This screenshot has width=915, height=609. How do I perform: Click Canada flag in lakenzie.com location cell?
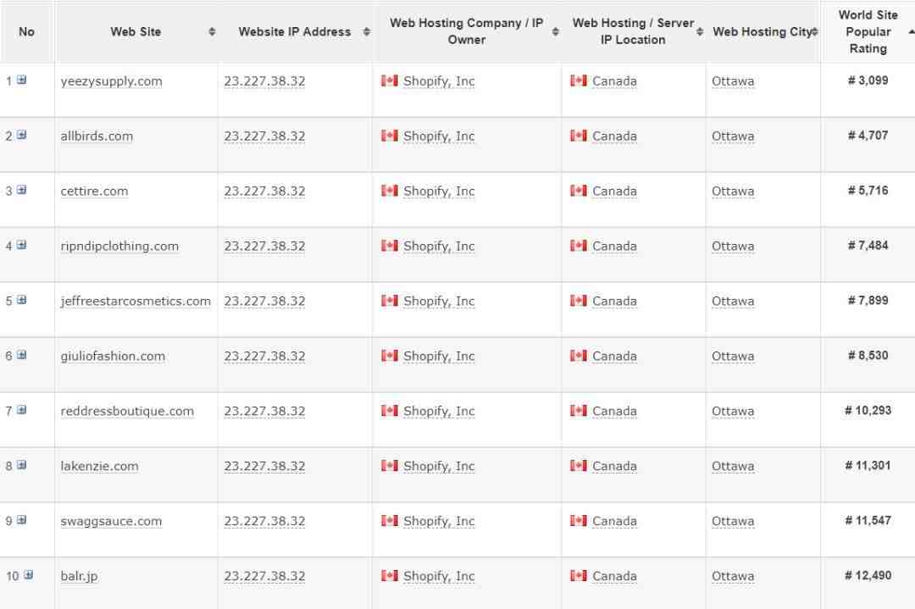tap(579, 466)
